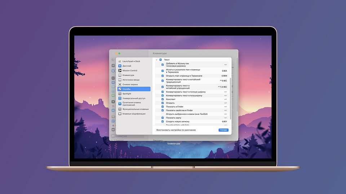This screenshot has width=346, height=194.
Task: Click the Открыть service label
Action: pos(170,103)
